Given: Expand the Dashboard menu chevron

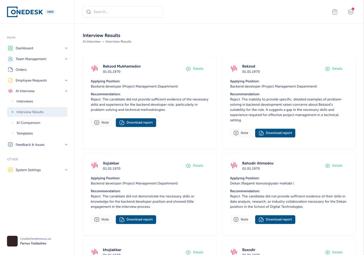Looking at the screenshot, I should (66, 48).
